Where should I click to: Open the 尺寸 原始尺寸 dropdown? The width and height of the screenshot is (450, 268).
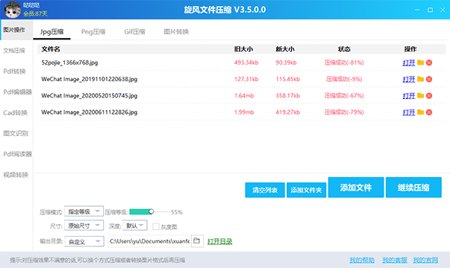click(x=84, y=226)
